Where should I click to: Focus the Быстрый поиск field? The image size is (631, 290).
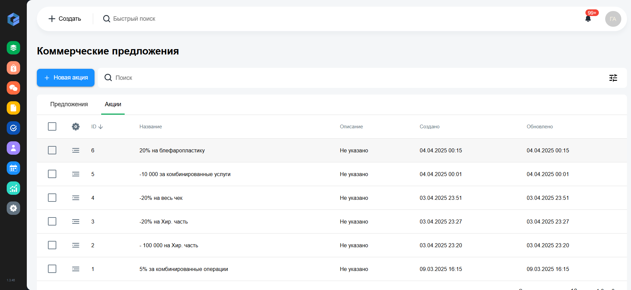pyautogui.click(x=134, y=19)
